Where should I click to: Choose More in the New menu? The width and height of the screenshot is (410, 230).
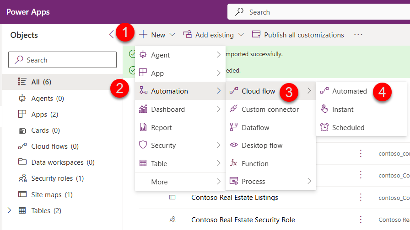click(x=159, y=182)
